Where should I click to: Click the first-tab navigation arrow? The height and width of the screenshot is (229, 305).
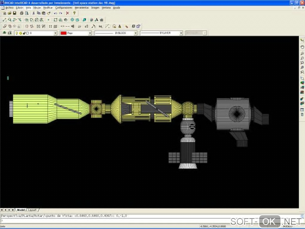2,210
